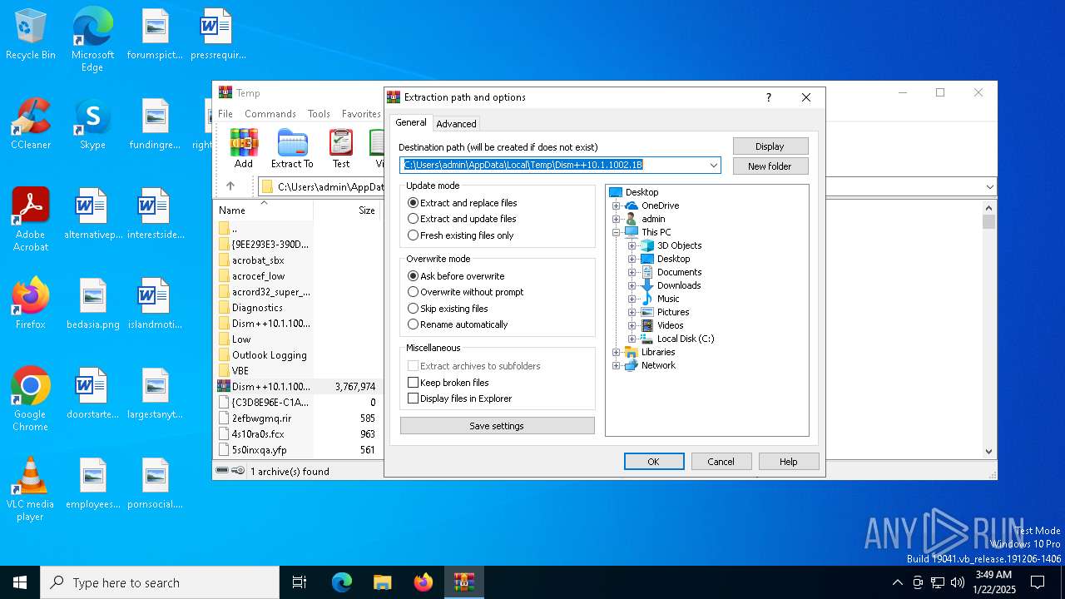Select Ask before overwrite option
This screenshot has height=599, width=1065.
(456, 276)
